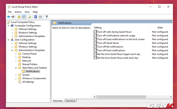Select the Notifications tree item
177x109 pixels.
[x=33, y=71]
